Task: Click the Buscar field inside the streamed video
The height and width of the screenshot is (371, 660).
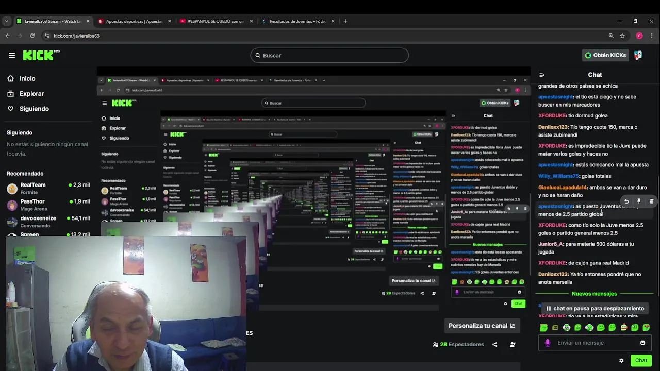Action: 313,103
